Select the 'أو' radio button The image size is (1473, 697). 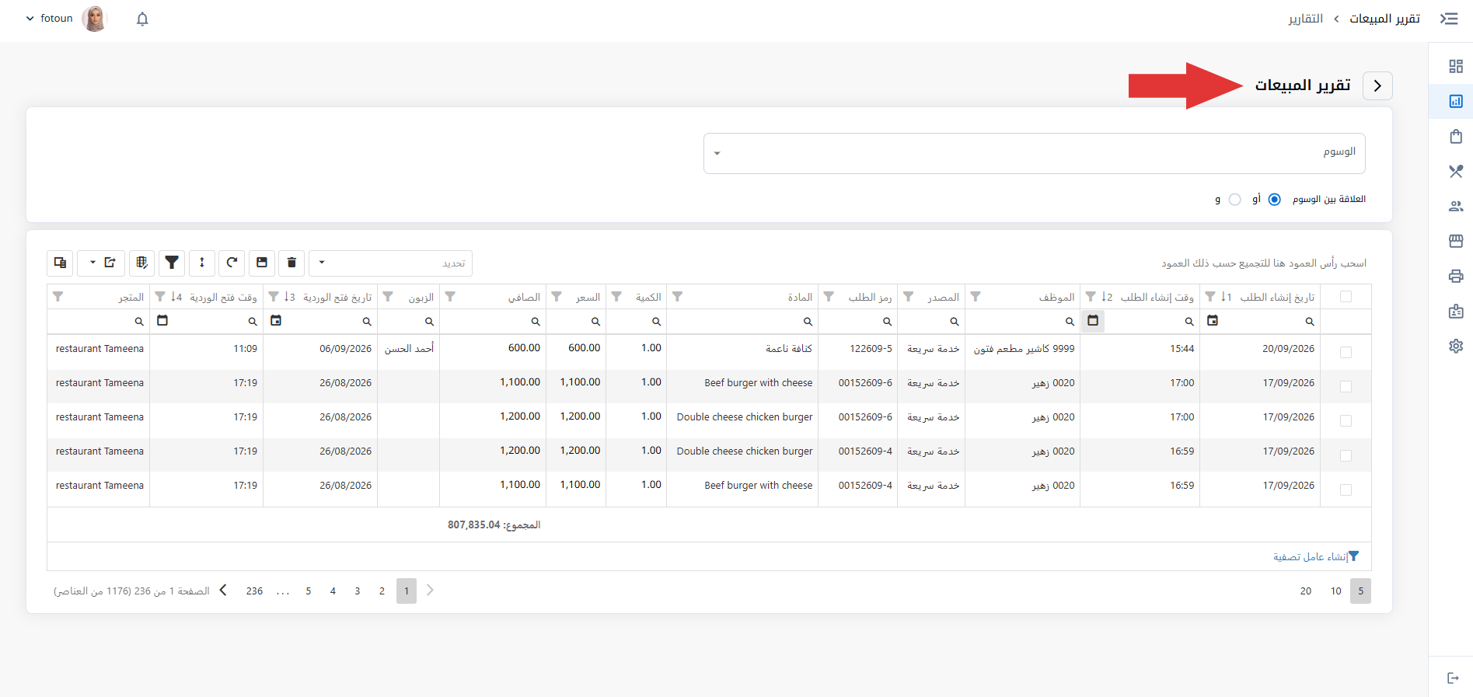pyautogui.click(x=1274, y=200)
